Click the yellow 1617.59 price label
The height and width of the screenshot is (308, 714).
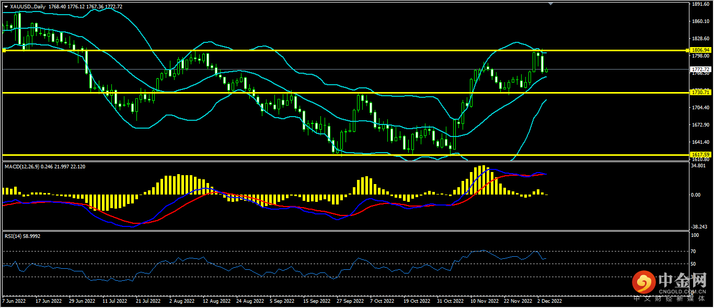[699, 155]
